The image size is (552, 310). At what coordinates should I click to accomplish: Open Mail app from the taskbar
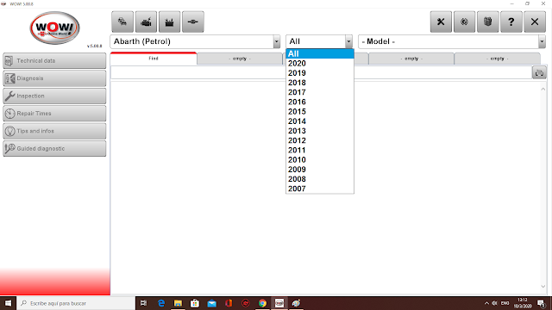[x=211, y=303]
